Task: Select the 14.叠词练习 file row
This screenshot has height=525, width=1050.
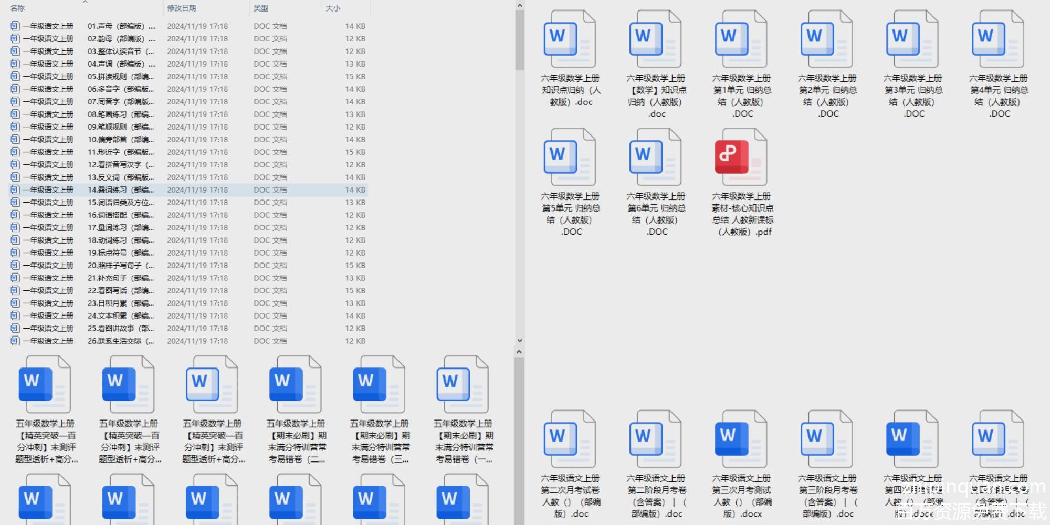Action: tap(121, 190)
